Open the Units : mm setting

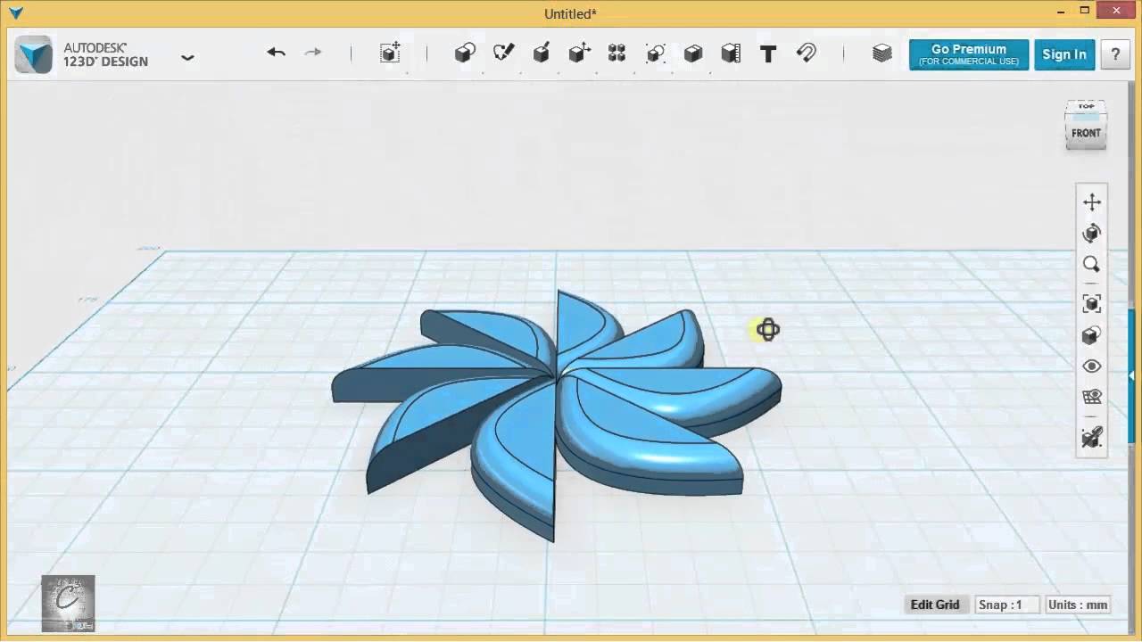(1078, 605)
